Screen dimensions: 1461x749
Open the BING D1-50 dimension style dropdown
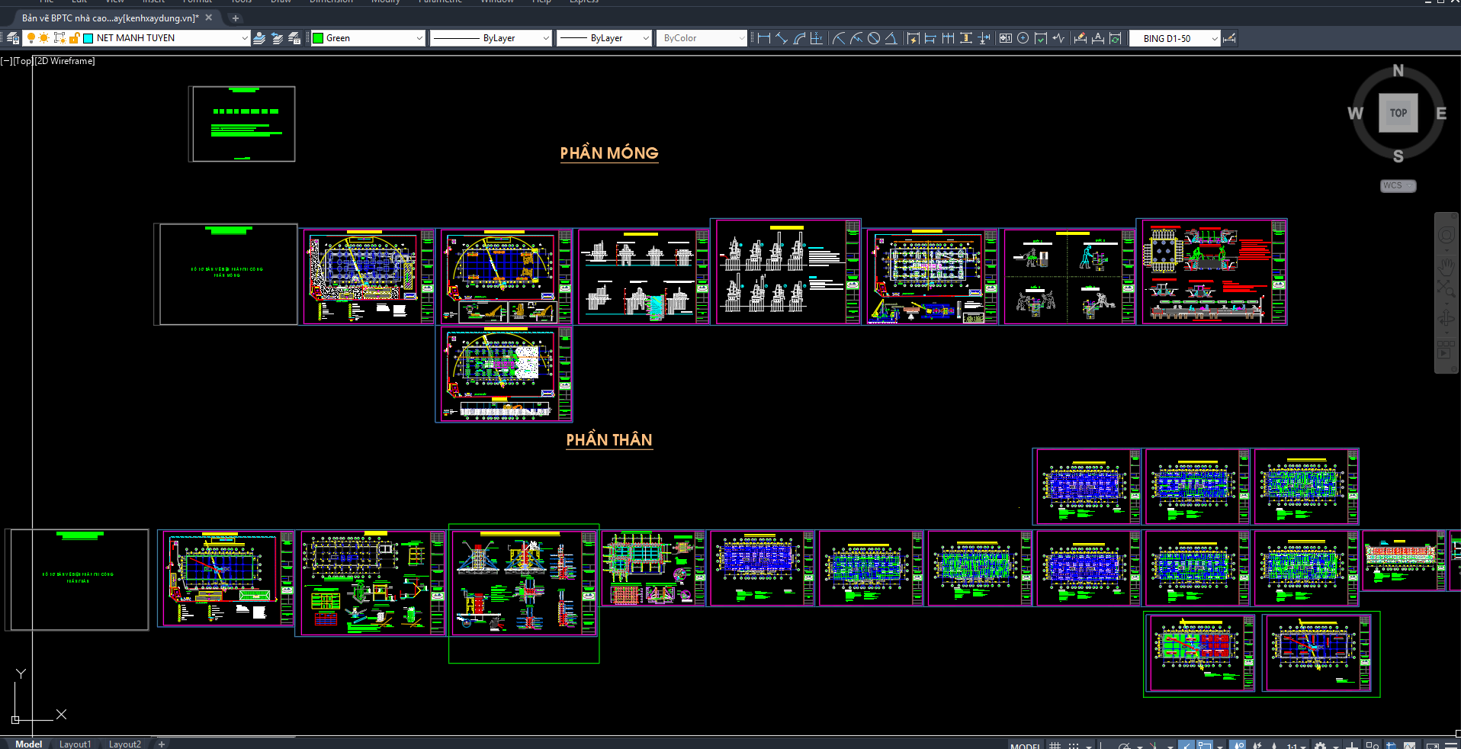pos(1214,38)
